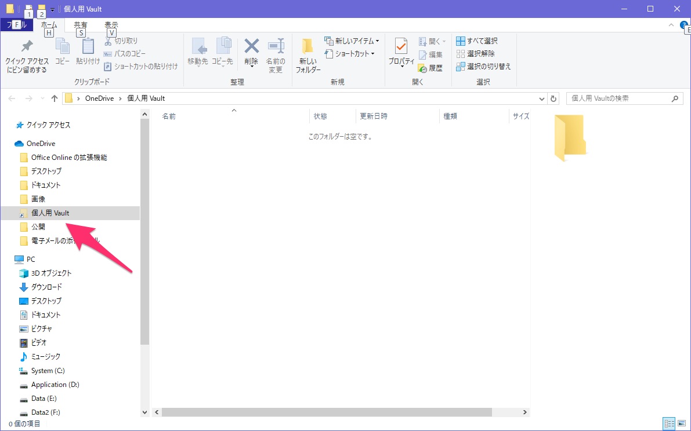Viewport: 691px width, 431px height.
Task: Click 選択解除 in the selection group
Action: [x=476, y=54]
